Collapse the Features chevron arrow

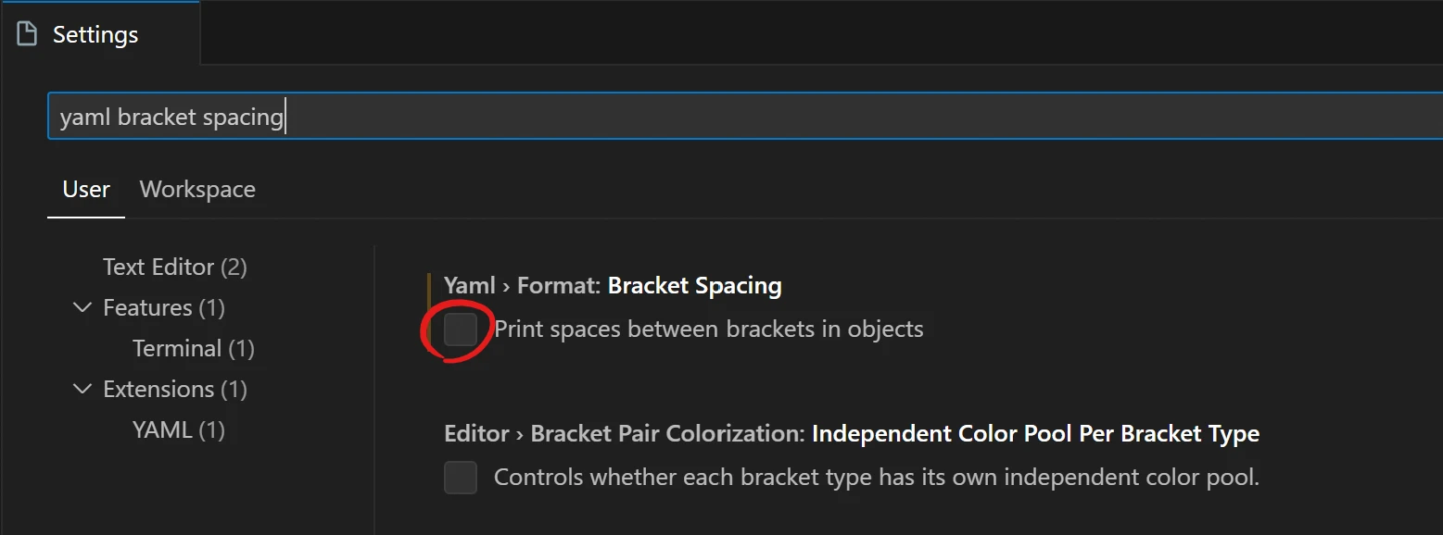(x=82, y=307)
